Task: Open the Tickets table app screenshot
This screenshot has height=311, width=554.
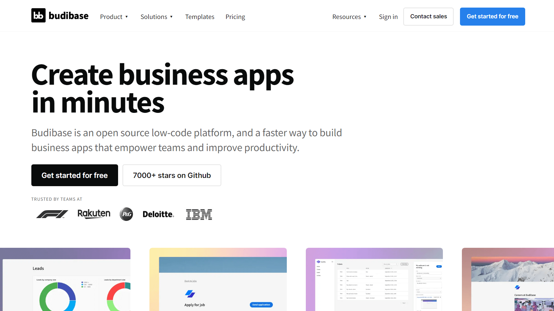Action: pyautogui.click(x=374, y=279)
